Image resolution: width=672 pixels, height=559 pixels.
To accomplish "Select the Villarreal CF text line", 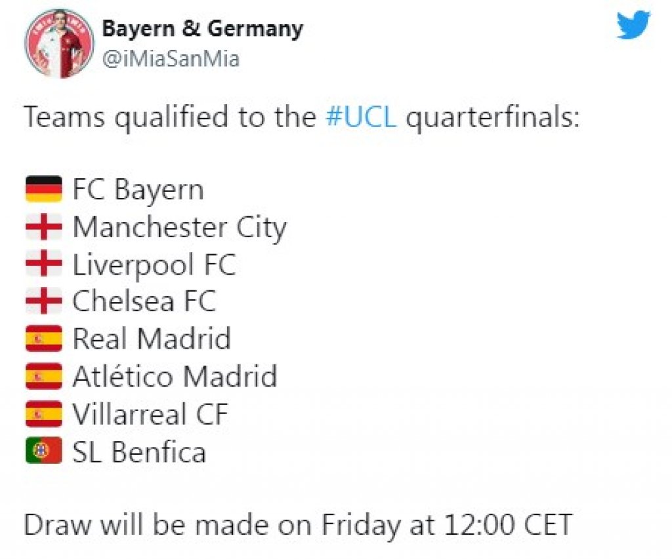I will click(150, 414).
